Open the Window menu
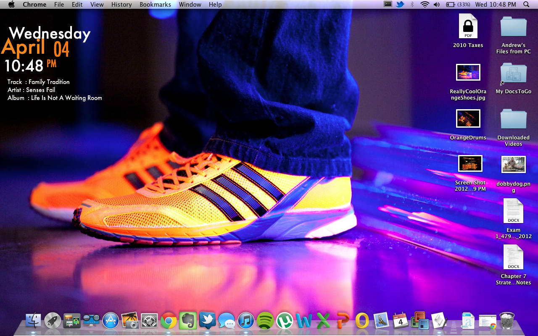Image resolution: width=538 pixels, height=336 pixels. tap(190, 5)
